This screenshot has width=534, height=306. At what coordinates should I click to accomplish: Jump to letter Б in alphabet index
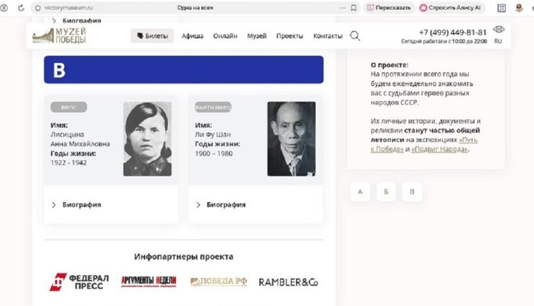point(386,191)
